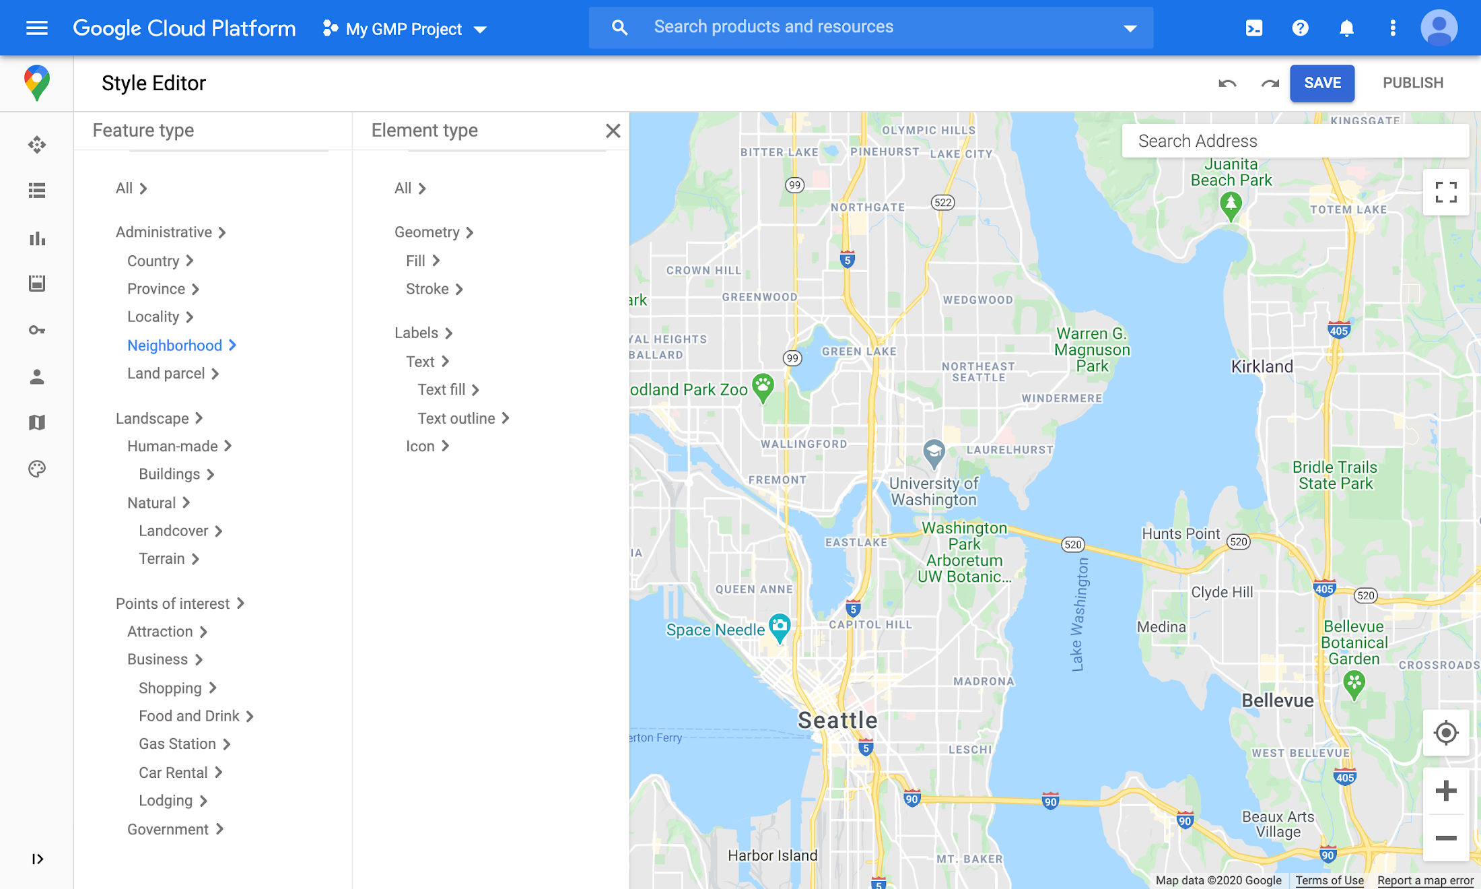Click the zoom in plus icon
Screen dimensions: 1481x889
point(1444,791)
